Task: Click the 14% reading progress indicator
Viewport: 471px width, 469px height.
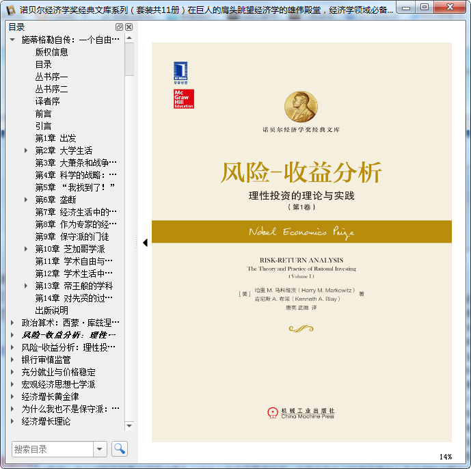Action: [x=446, y=457]
